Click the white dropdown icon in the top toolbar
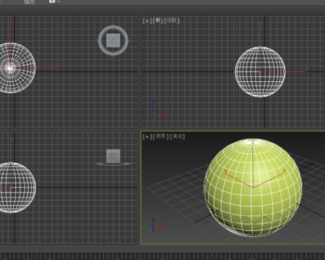Screen dimensions: 325x260 [52, 1]
